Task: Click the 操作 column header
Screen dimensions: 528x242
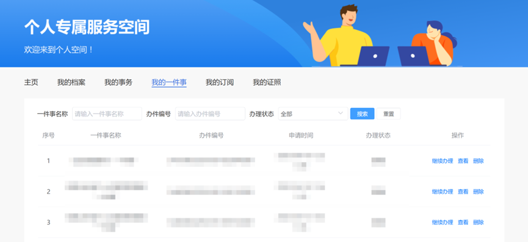Action: (x=458, y=135)
